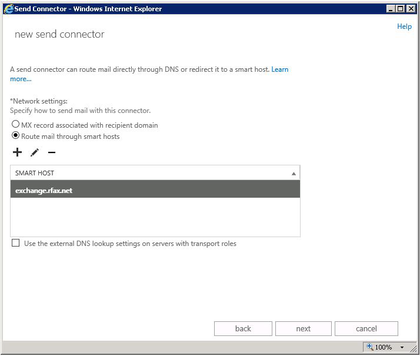
Task: Toggle sort arrow in SMART HOST header
Action: pos(294,174)
